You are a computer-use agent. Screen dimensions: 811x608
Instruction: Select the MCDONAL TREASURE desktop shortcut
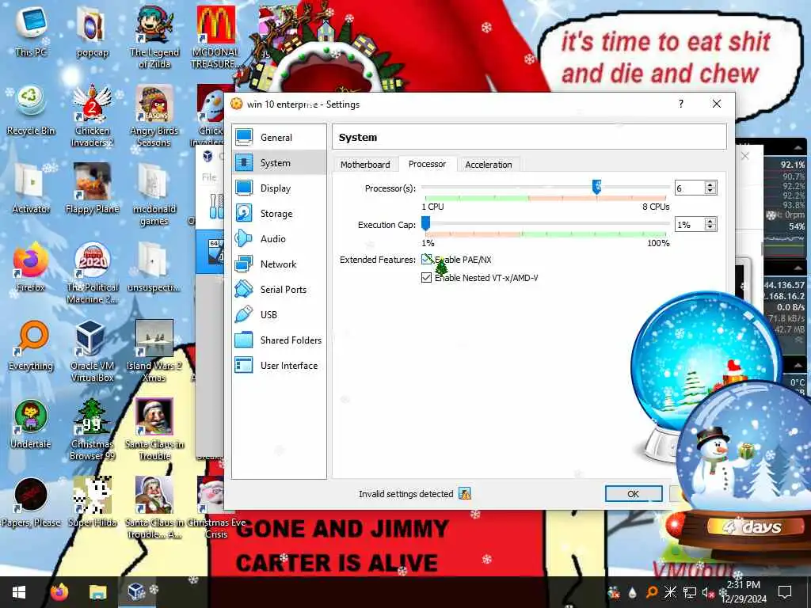[x=215, y=36]
